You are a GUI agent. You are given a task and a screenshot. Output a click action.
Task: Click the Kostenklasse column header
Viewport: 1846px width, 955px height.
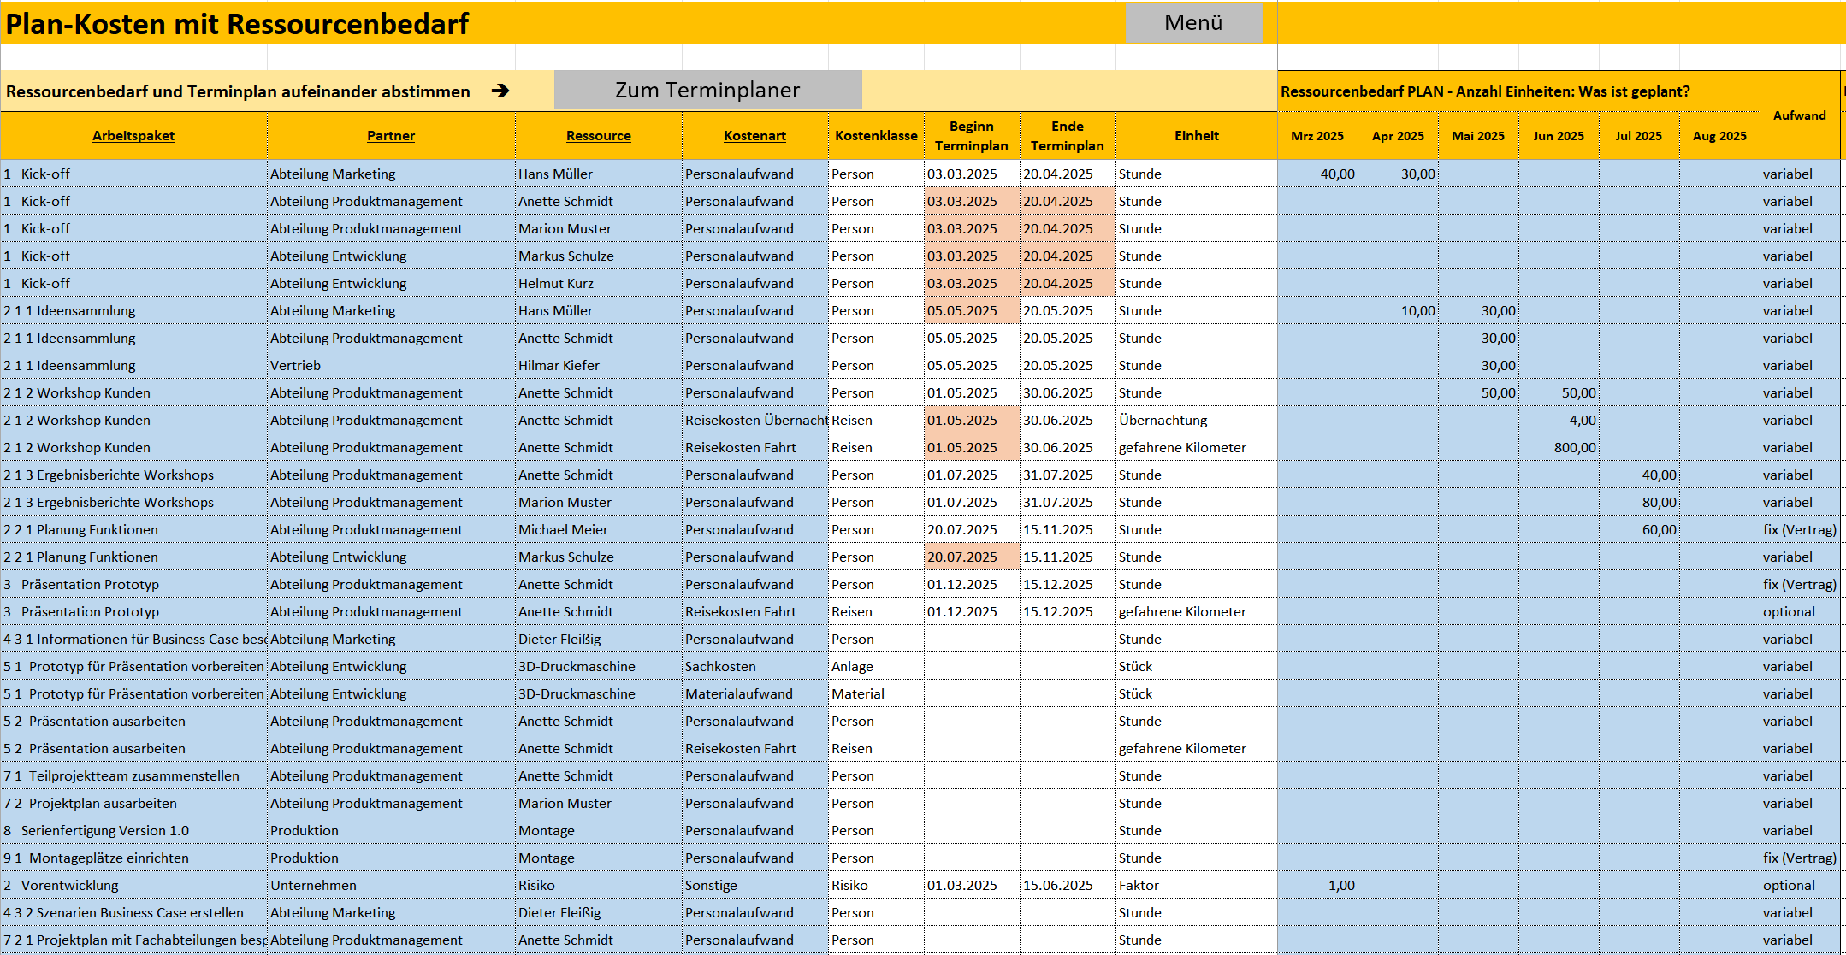pos(875,135)
